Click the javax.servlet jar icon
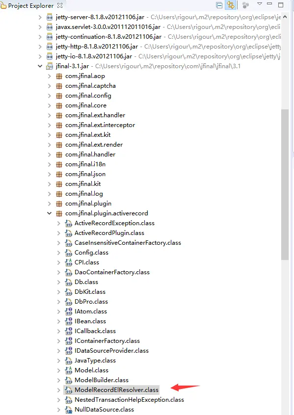 50,27
